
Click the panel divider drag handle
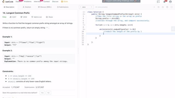(78, 51)
